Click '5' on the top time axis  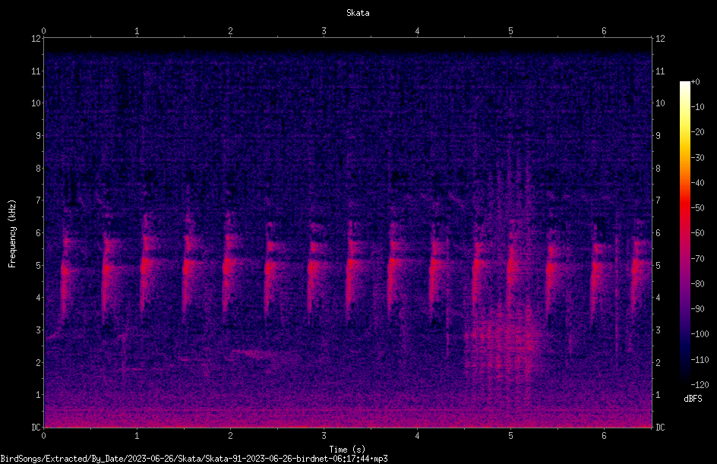point(510,31)
